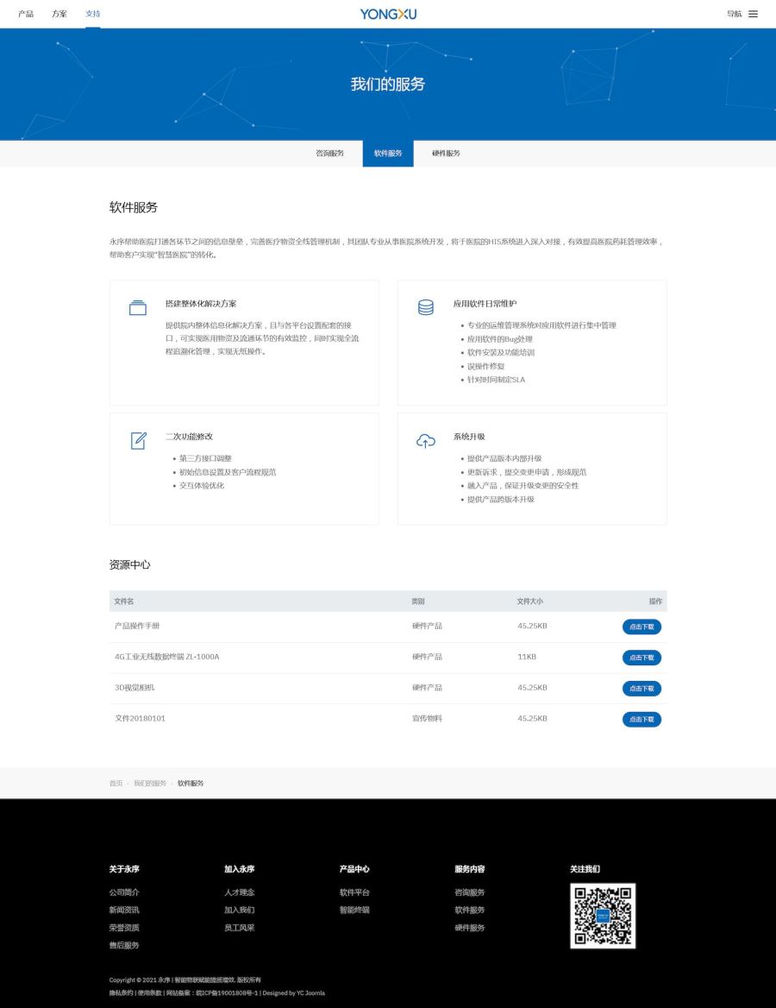776x1008 pixels.
Task: Click the layered stack solution icon
Action: pyautogui.click(x=138, y=307)
